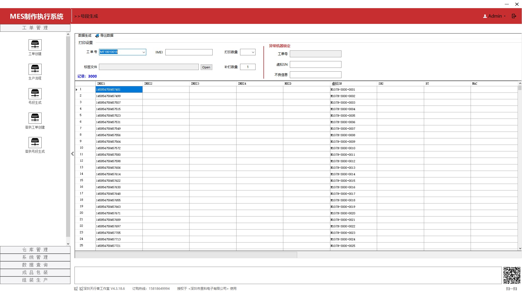Open the 工单创建 sidebar icon
This screenshot has height=293, width=522.
(x=35, y=45)
